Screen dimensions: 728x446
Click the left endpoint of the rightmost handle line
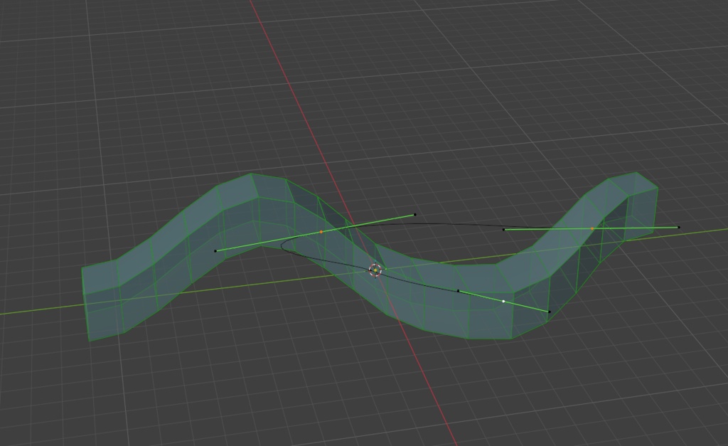click(504, 230)
